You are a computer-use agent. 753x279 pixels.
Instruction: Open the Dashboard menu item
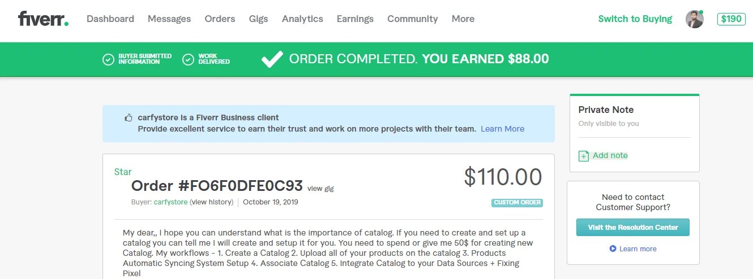[110, 19]
